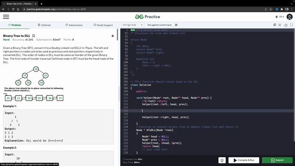
Task: Toggle Test against custom input switch
Action: 176,25
